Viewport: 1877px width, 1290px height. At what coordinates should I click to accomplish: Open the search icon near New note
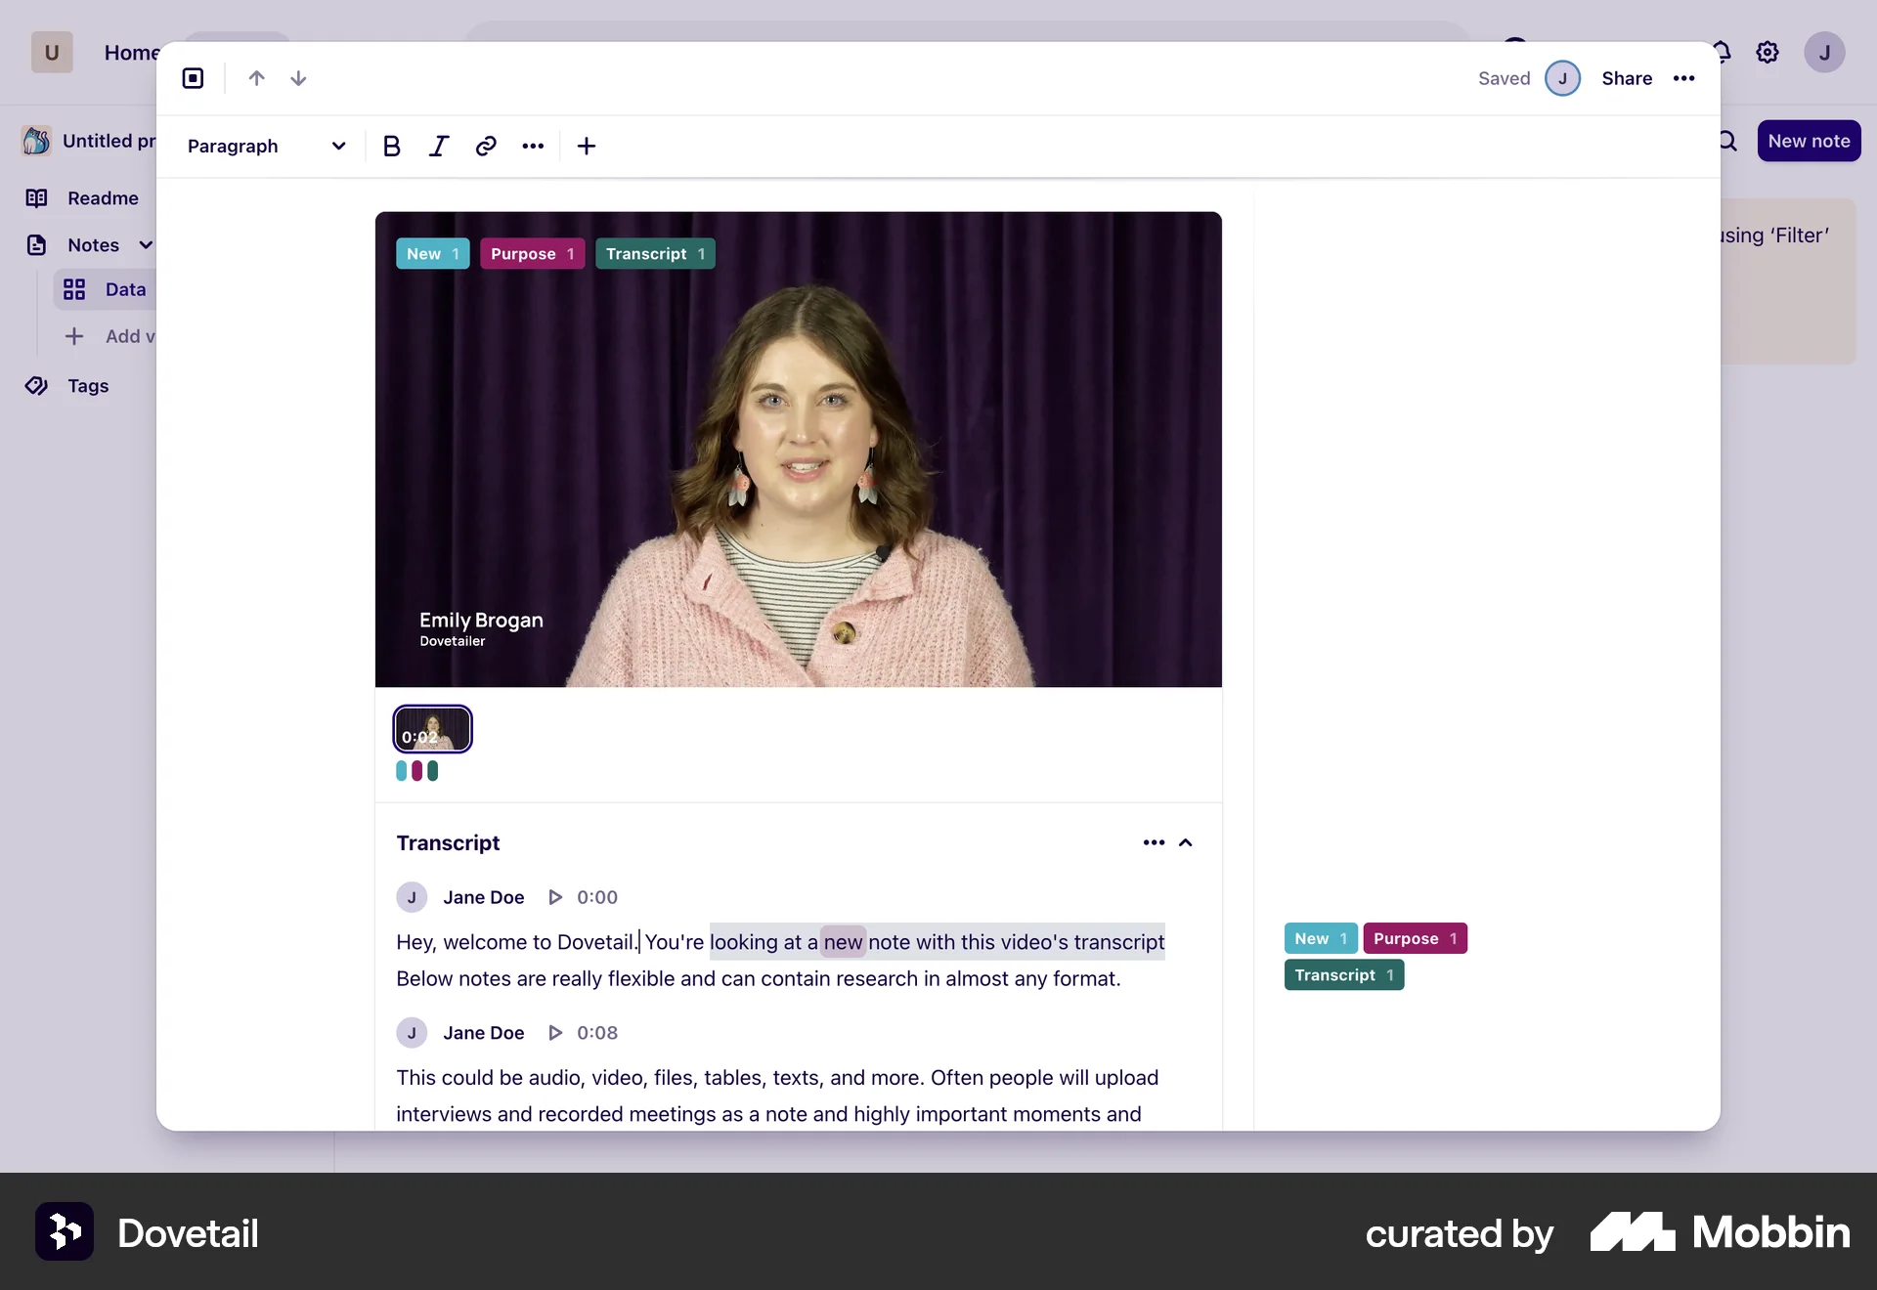point(1727,140)
